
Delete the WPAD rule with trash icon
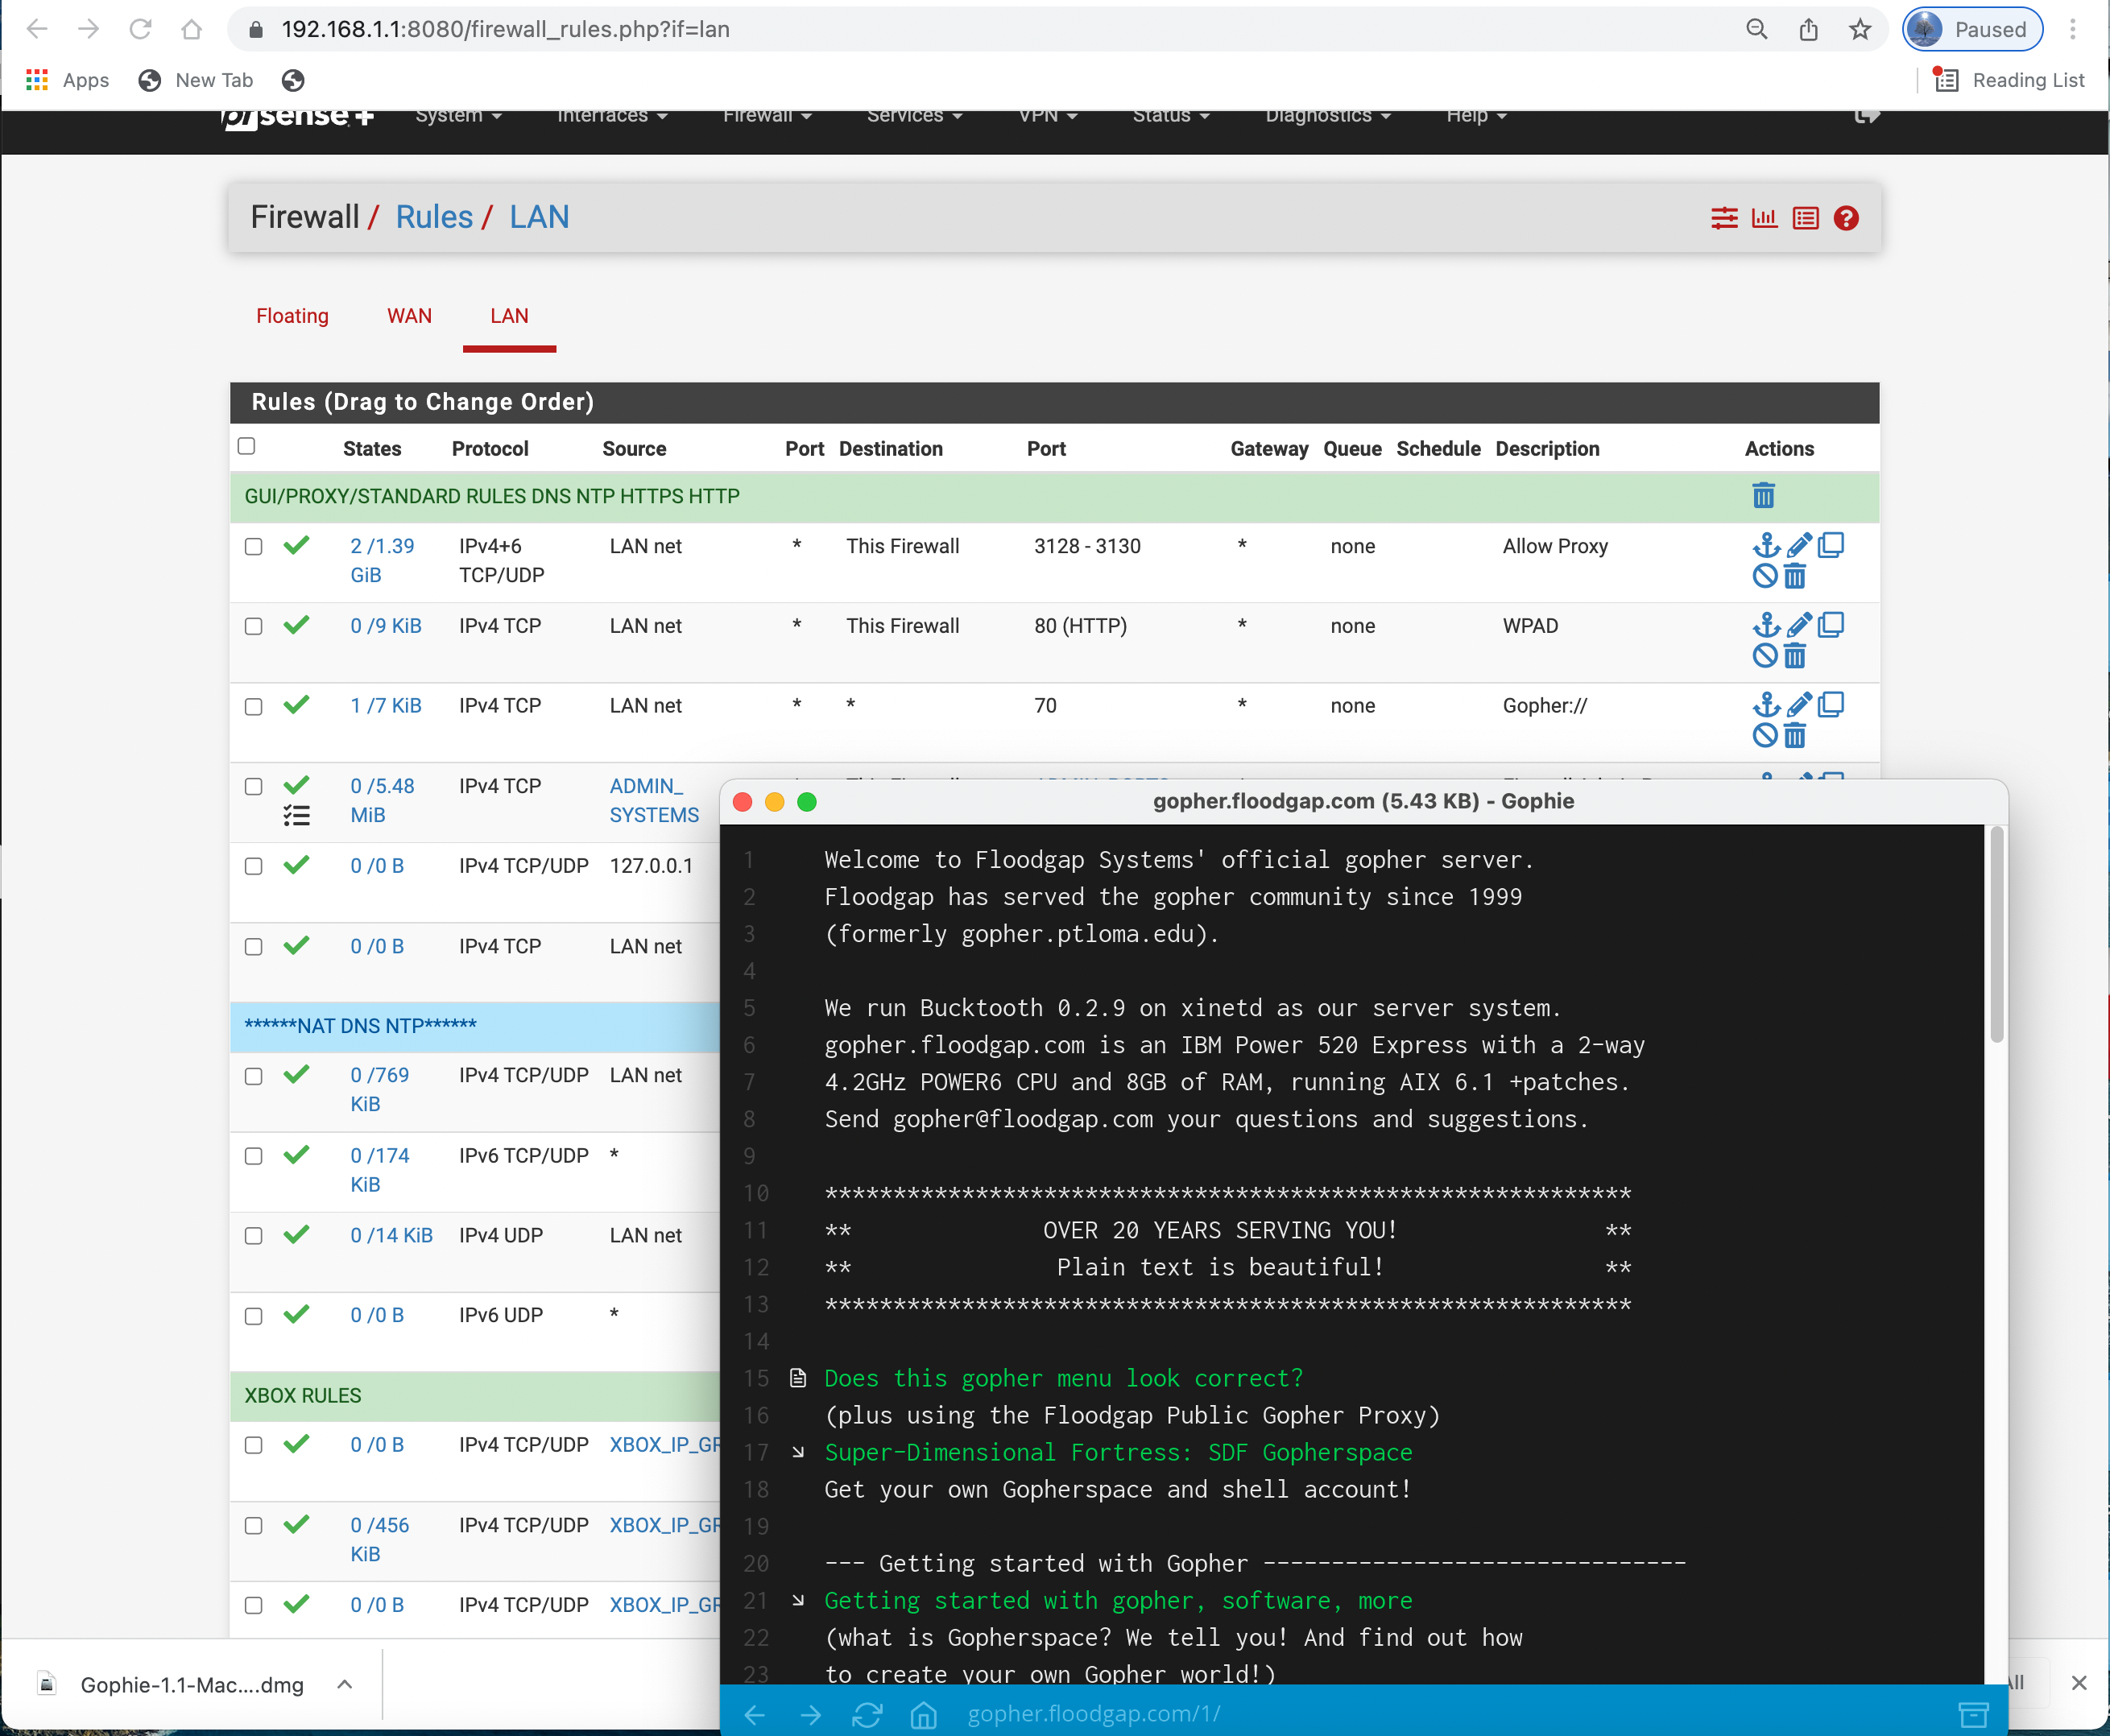pyautogui.click(x=1795, y=656)
